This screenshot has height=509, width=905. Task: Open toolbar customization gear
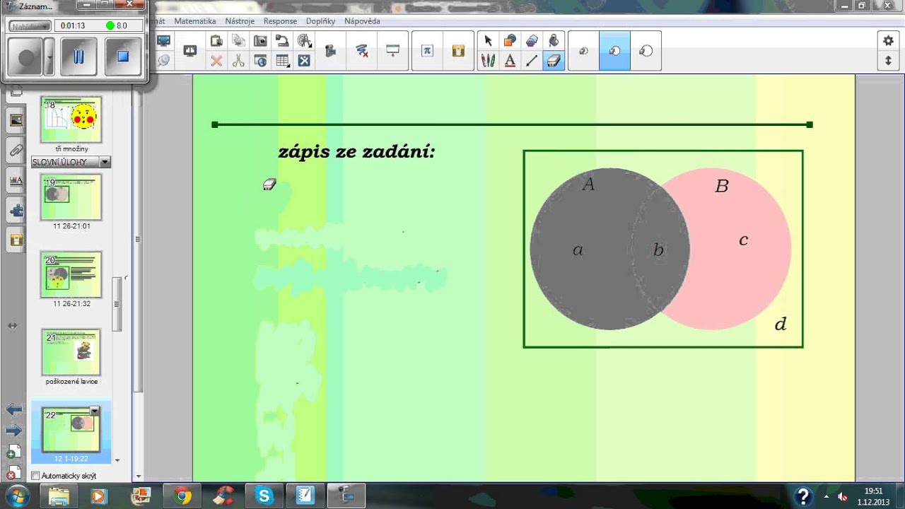point(888,41)
